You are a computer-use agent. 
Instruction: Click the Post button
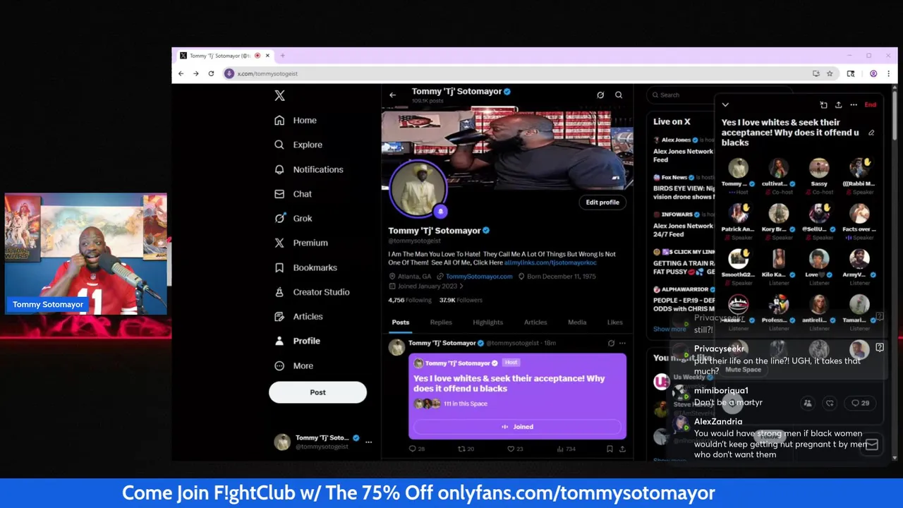(x=317, y=392)
